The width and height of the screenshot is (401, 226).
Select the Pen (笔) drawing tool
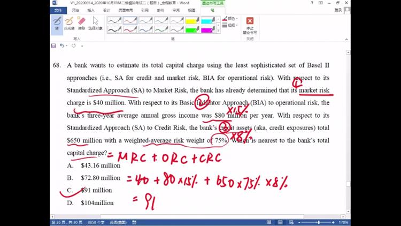click(57, 22)
